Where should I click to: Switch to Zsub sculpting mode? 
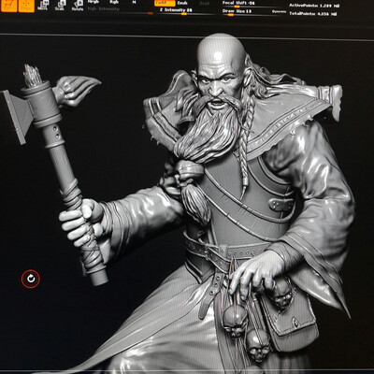pos(182,3)
